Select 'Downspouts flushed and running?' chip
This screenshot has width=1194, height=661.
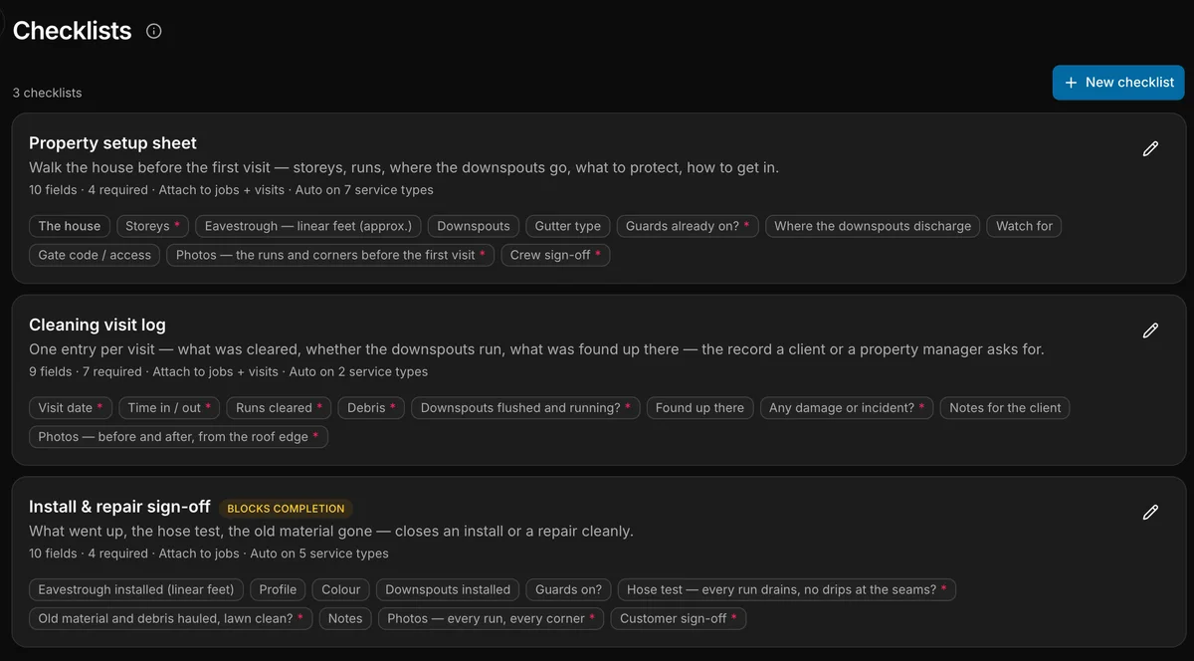point(525,408)
